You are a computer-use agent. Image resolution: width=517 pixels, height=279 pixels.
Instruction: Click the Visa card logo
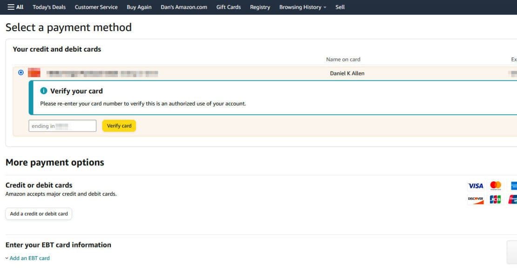tap(476, 186)
